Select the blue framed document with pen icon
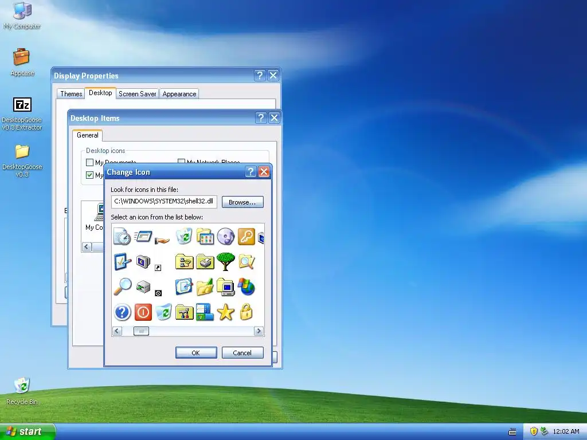This screenshot has width=587, height=440. (x=184, y=287)
